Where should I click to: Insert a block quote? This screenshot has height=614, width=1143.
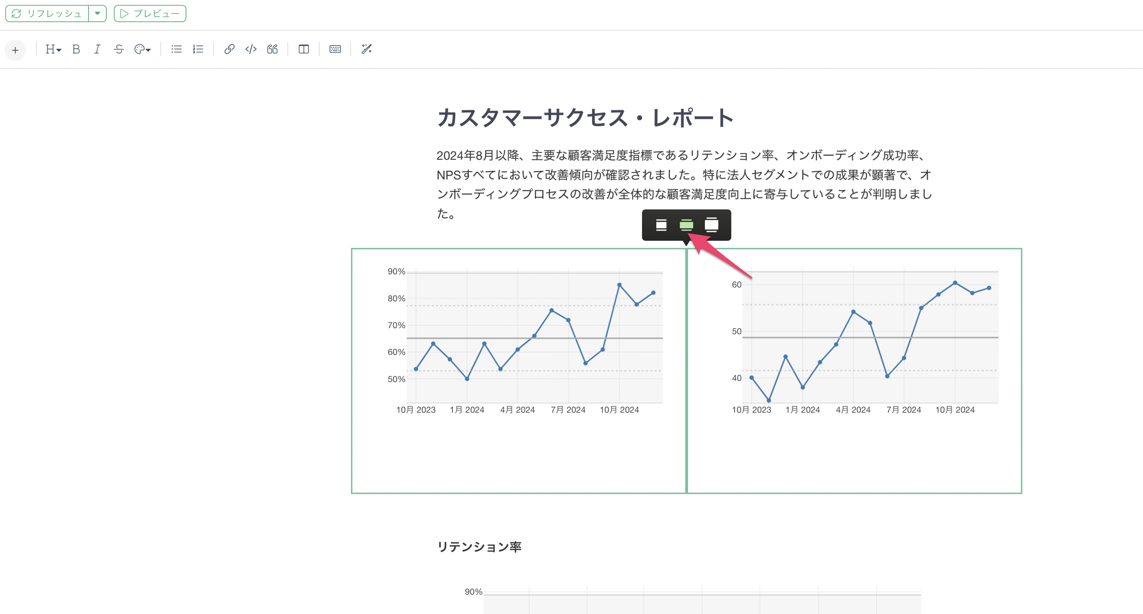pos(273,49)
